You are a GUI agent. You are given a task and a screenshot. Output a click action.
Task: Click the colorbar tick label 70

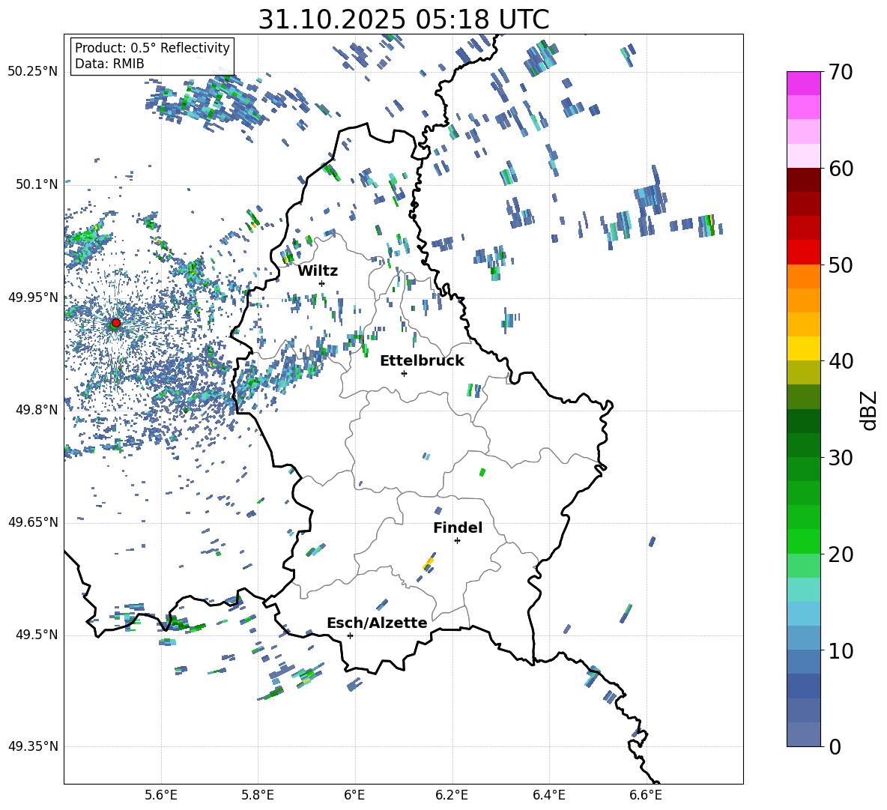841,73
